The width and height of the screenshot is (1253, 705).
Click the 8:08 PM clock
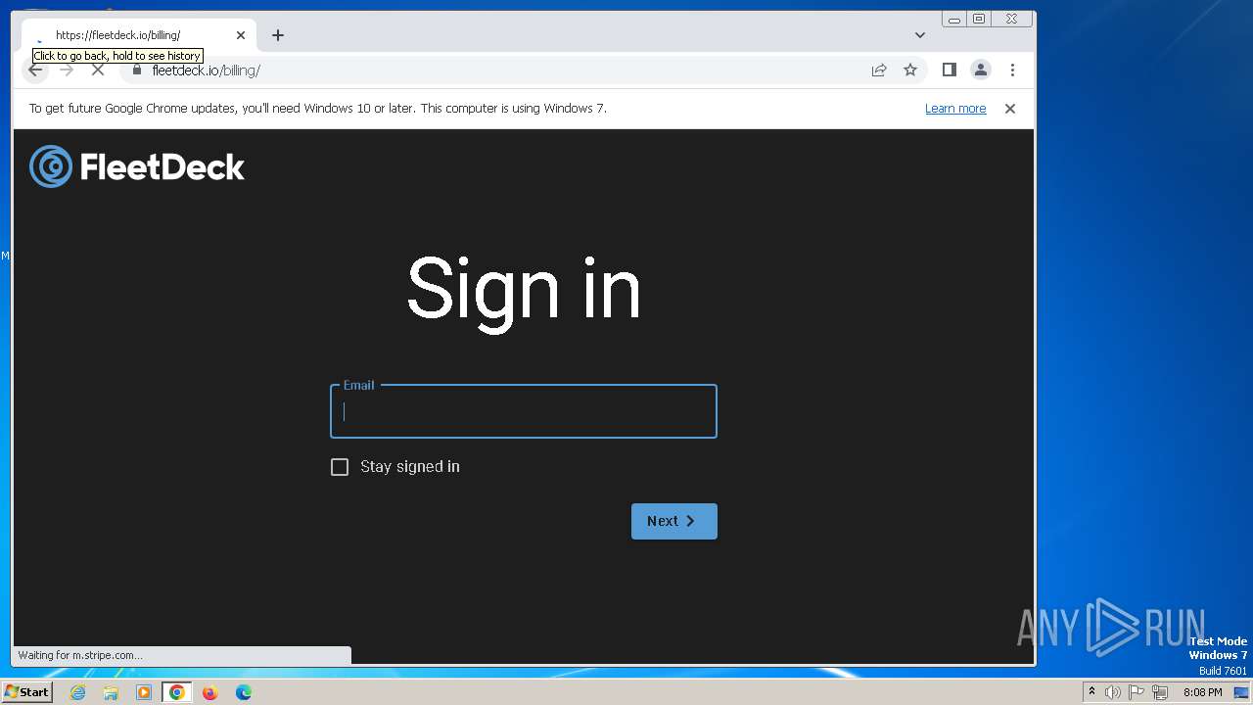(1202, 692)
